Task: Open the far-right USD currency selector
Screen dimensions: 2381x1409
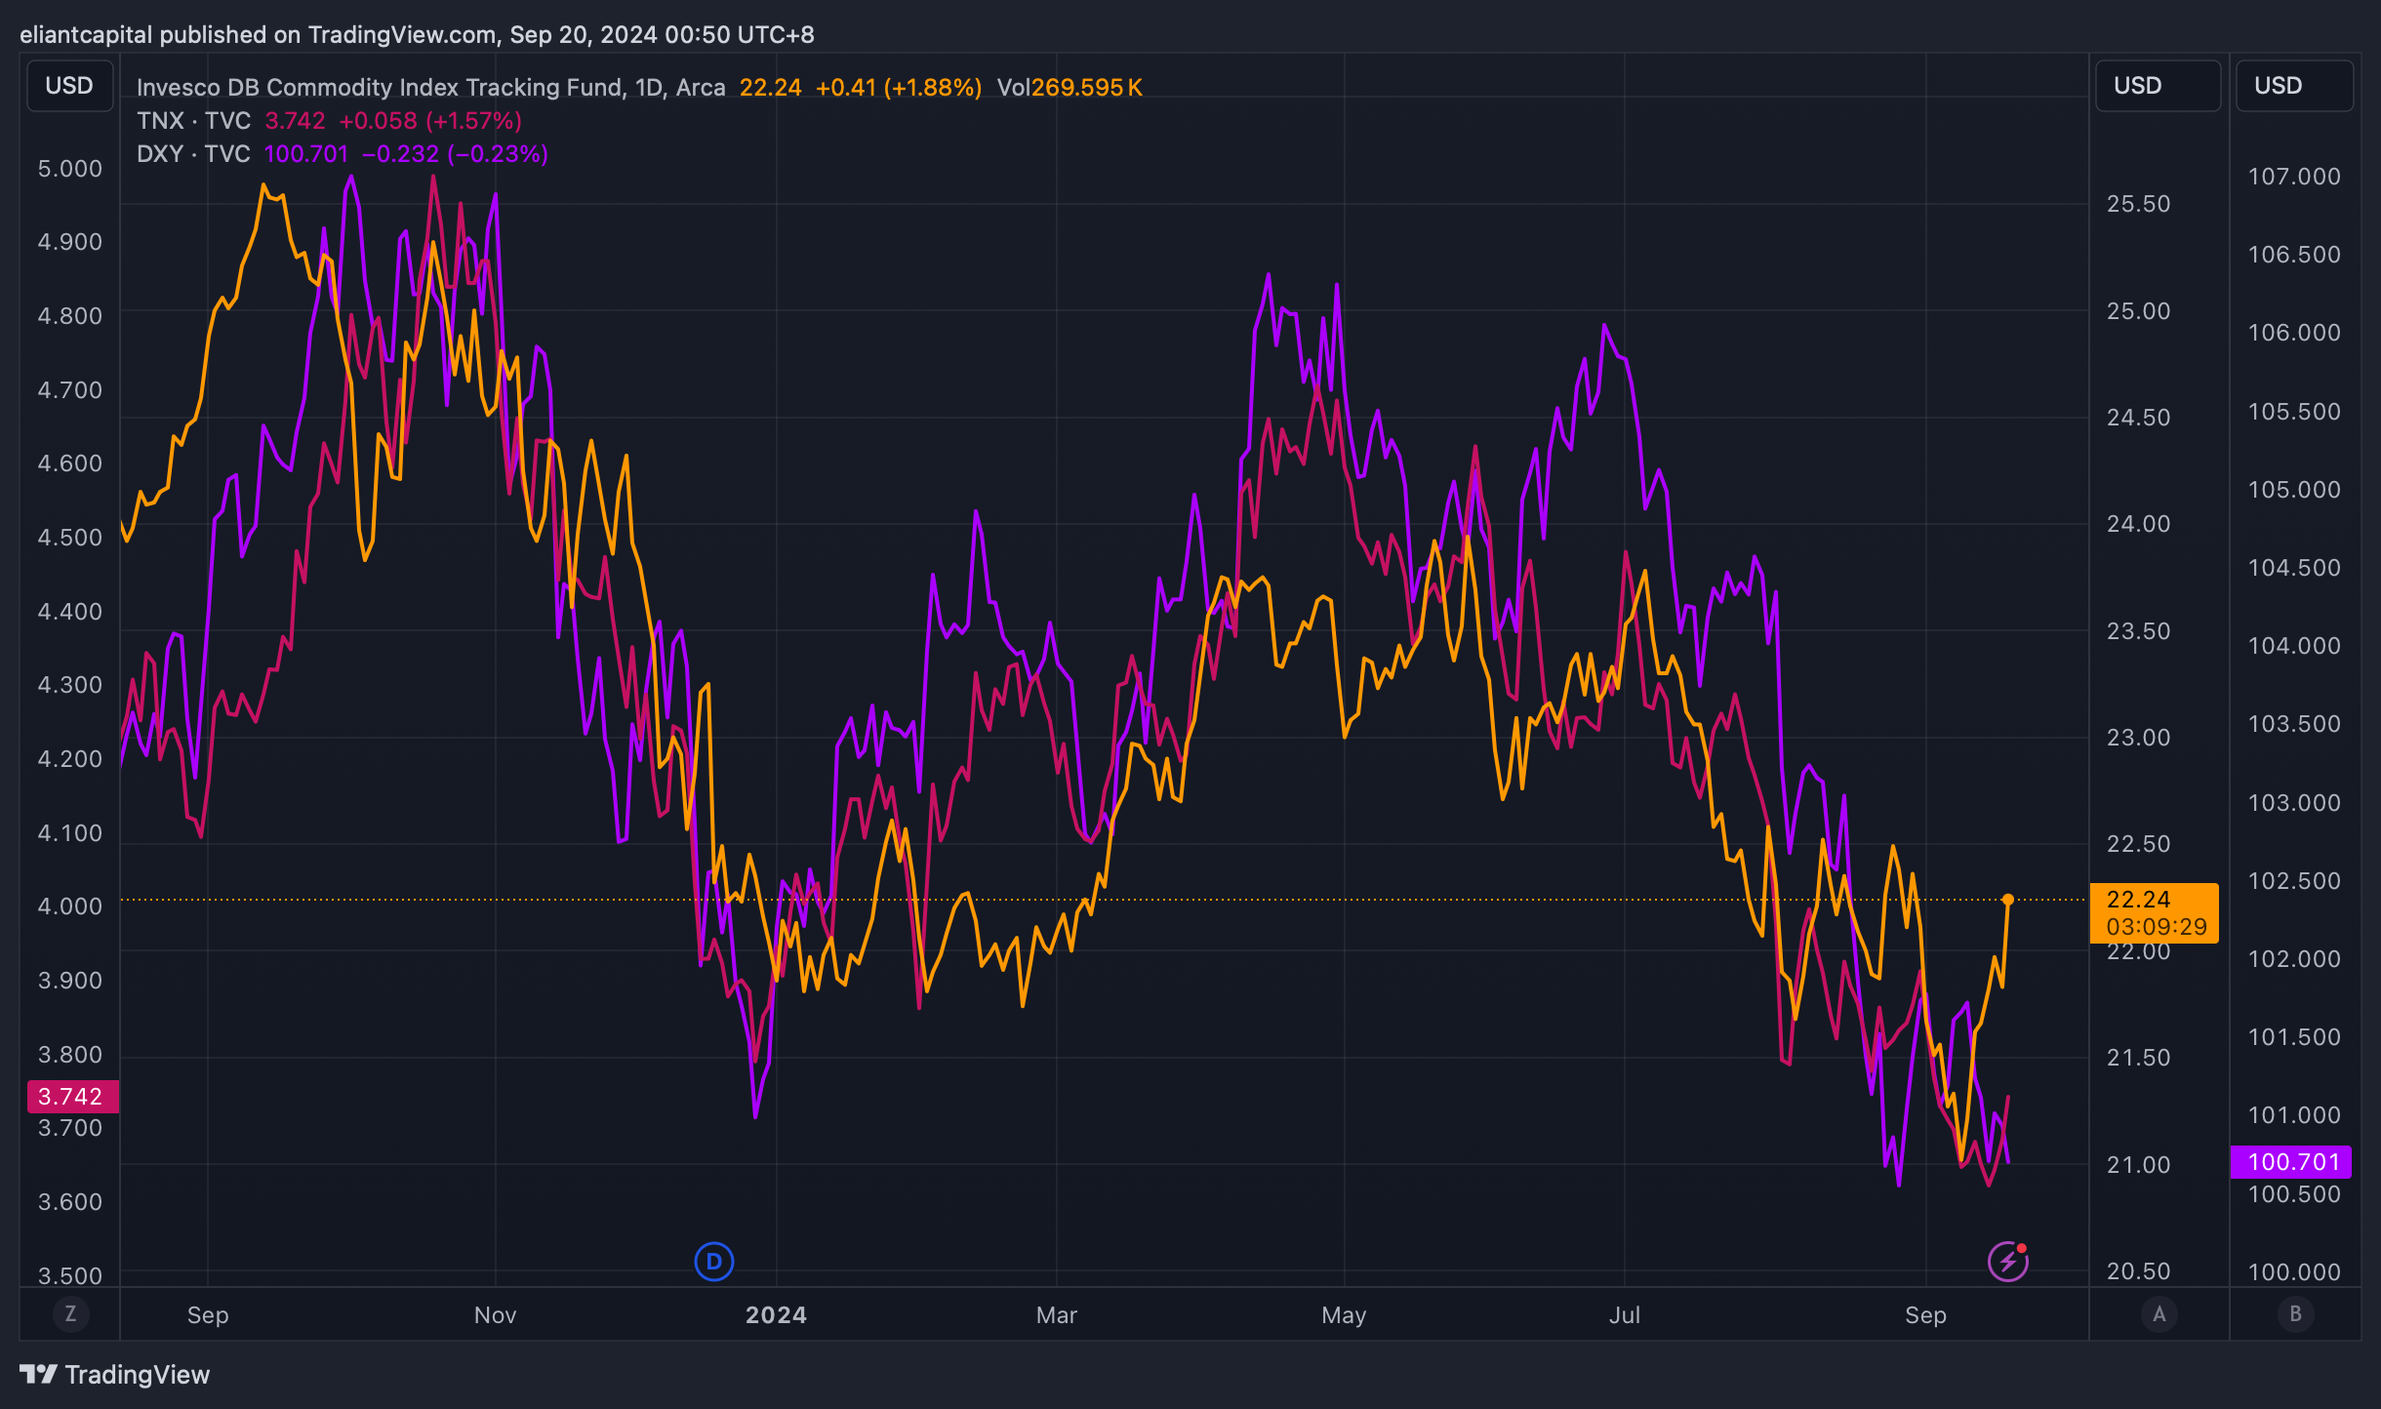Action: pyautogui.click(x=2294, y=86)
